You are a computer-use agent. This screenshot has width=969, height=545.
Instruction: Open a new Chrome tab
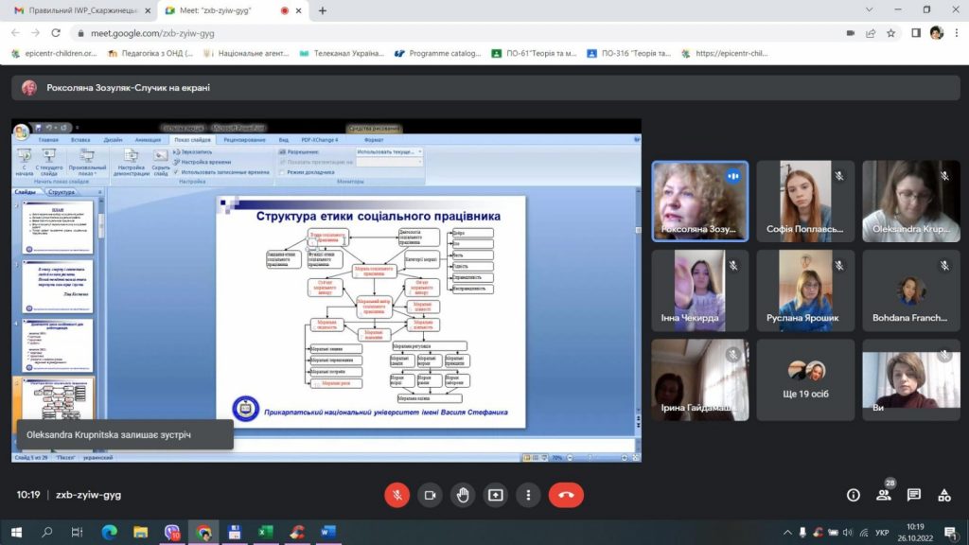pos(323,10)
